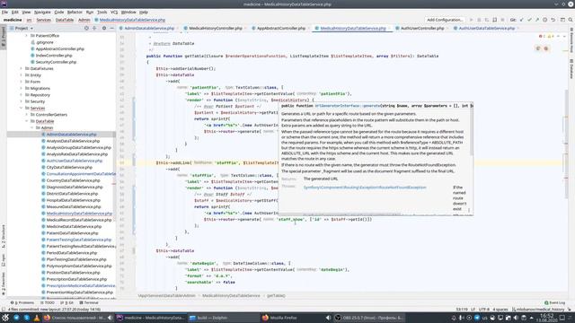The height and width of the screenshot is (323, 575).
Task: Open Git history clock icon
Action: (x=545, y=20)
